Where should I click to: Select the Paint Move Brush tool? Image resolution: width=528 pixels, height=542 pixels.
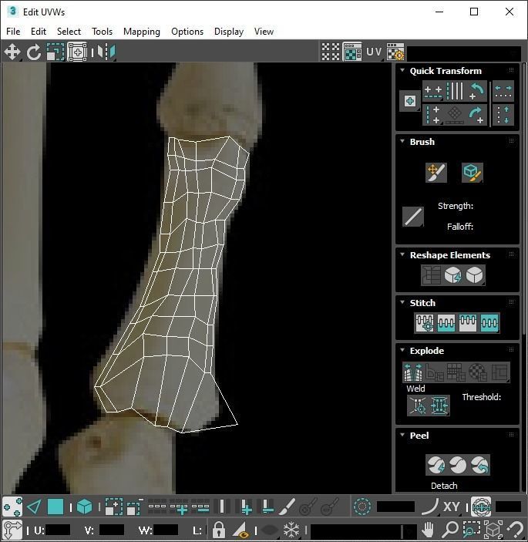tap(436, 173)
